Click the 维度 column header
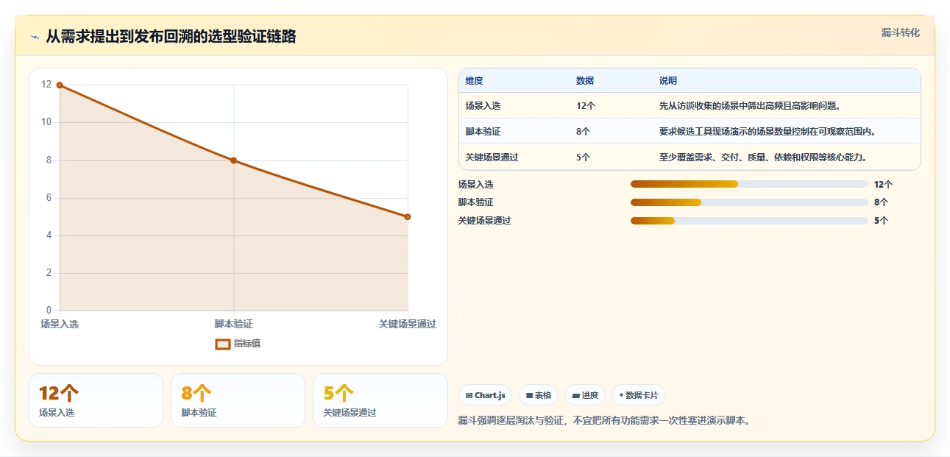 click(x=475, y=81)
